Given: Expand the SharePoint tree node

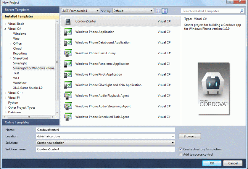Looking at the screenshot, I should (x=10, y=58).
